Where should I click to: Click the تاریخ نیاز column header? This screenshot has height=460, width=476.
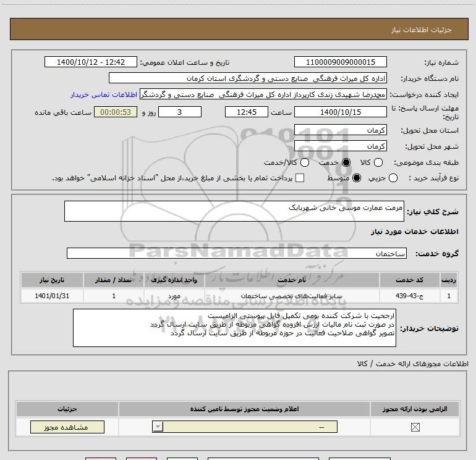52,280
